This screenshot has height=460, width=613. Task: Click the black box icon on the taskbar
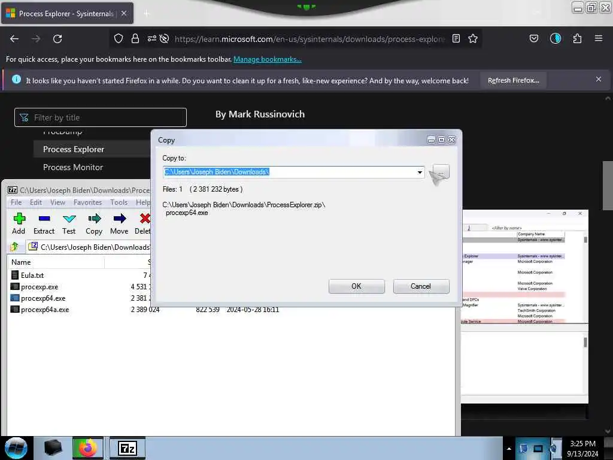coord(53,448)
